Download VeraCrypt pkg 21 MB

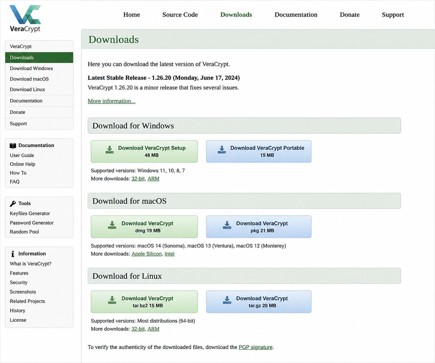259,227
